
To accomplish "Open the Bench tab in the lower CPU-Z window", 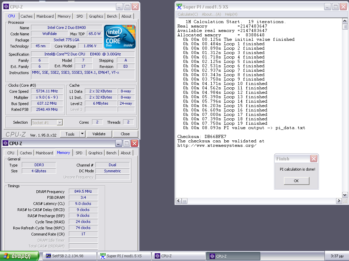I will [111, 153].
